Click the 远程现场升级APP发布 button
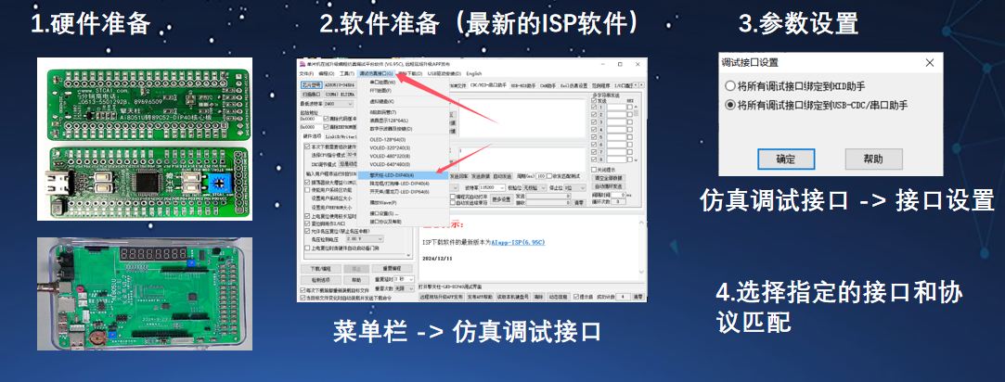1005x382 pixels. coord(442,297)
